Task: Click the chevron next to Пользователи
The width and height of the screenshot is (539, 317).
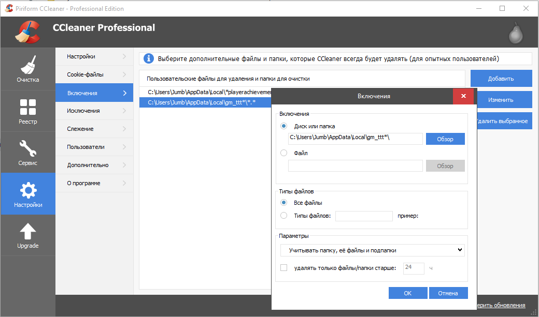Action: click(x=124, y=147)
